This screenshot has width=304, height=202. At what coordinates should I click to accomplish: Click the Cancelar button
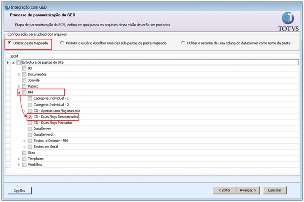(x=275, y=190)
